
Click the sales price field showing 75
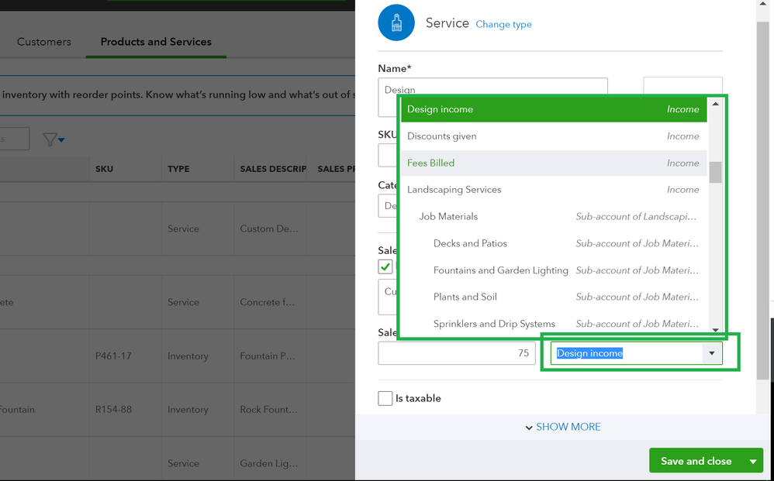coord(457,353)
